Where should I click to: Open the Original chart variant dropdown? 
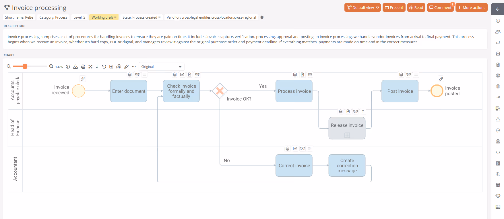point(161,67)
